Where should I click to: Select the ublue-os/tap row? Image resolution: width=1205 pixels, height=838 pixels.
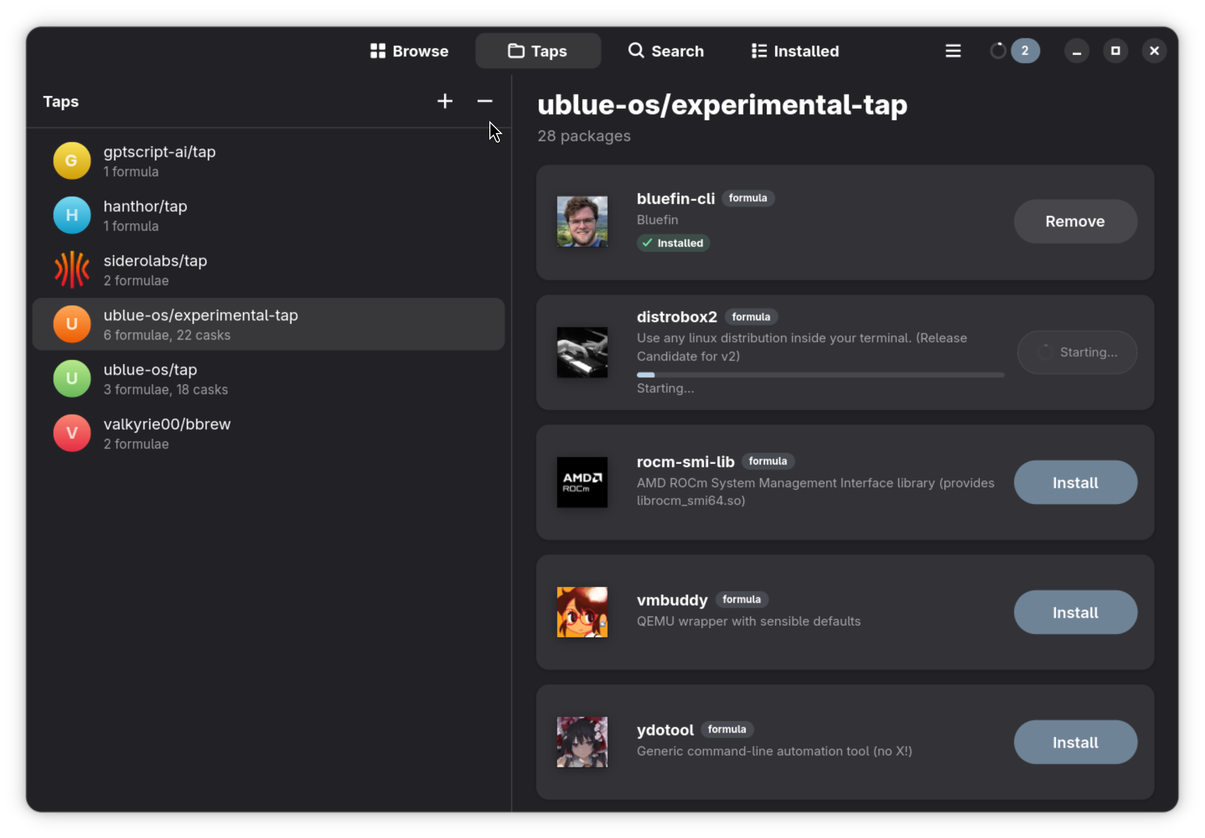pos(268,379)
